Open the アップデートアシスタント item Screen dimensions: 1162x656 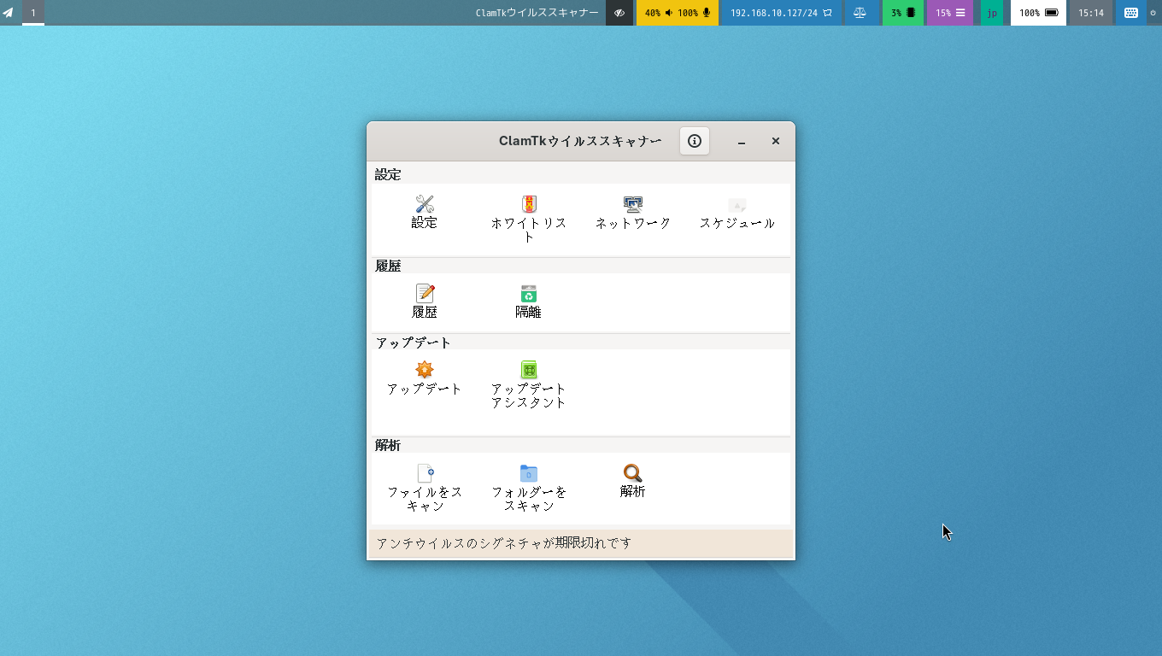(529, 384)
